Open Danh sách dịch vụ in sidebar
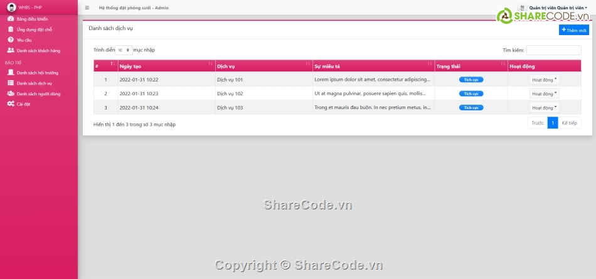The height and width of the screenshot is (279, 596). pyautogui.click(x=34, y=83)
